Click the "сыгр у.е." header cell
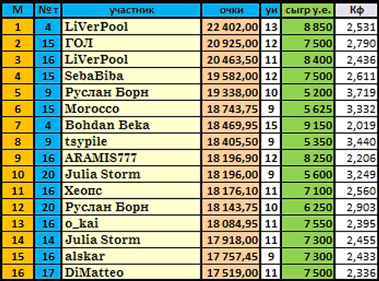The image size is (379, 281). pos(308,10)
